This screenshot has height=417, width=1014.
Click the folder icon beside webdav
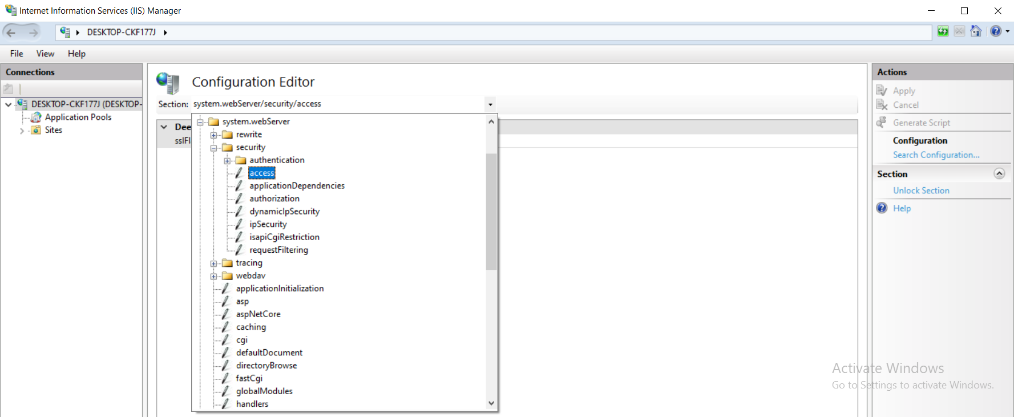point(228,276)
